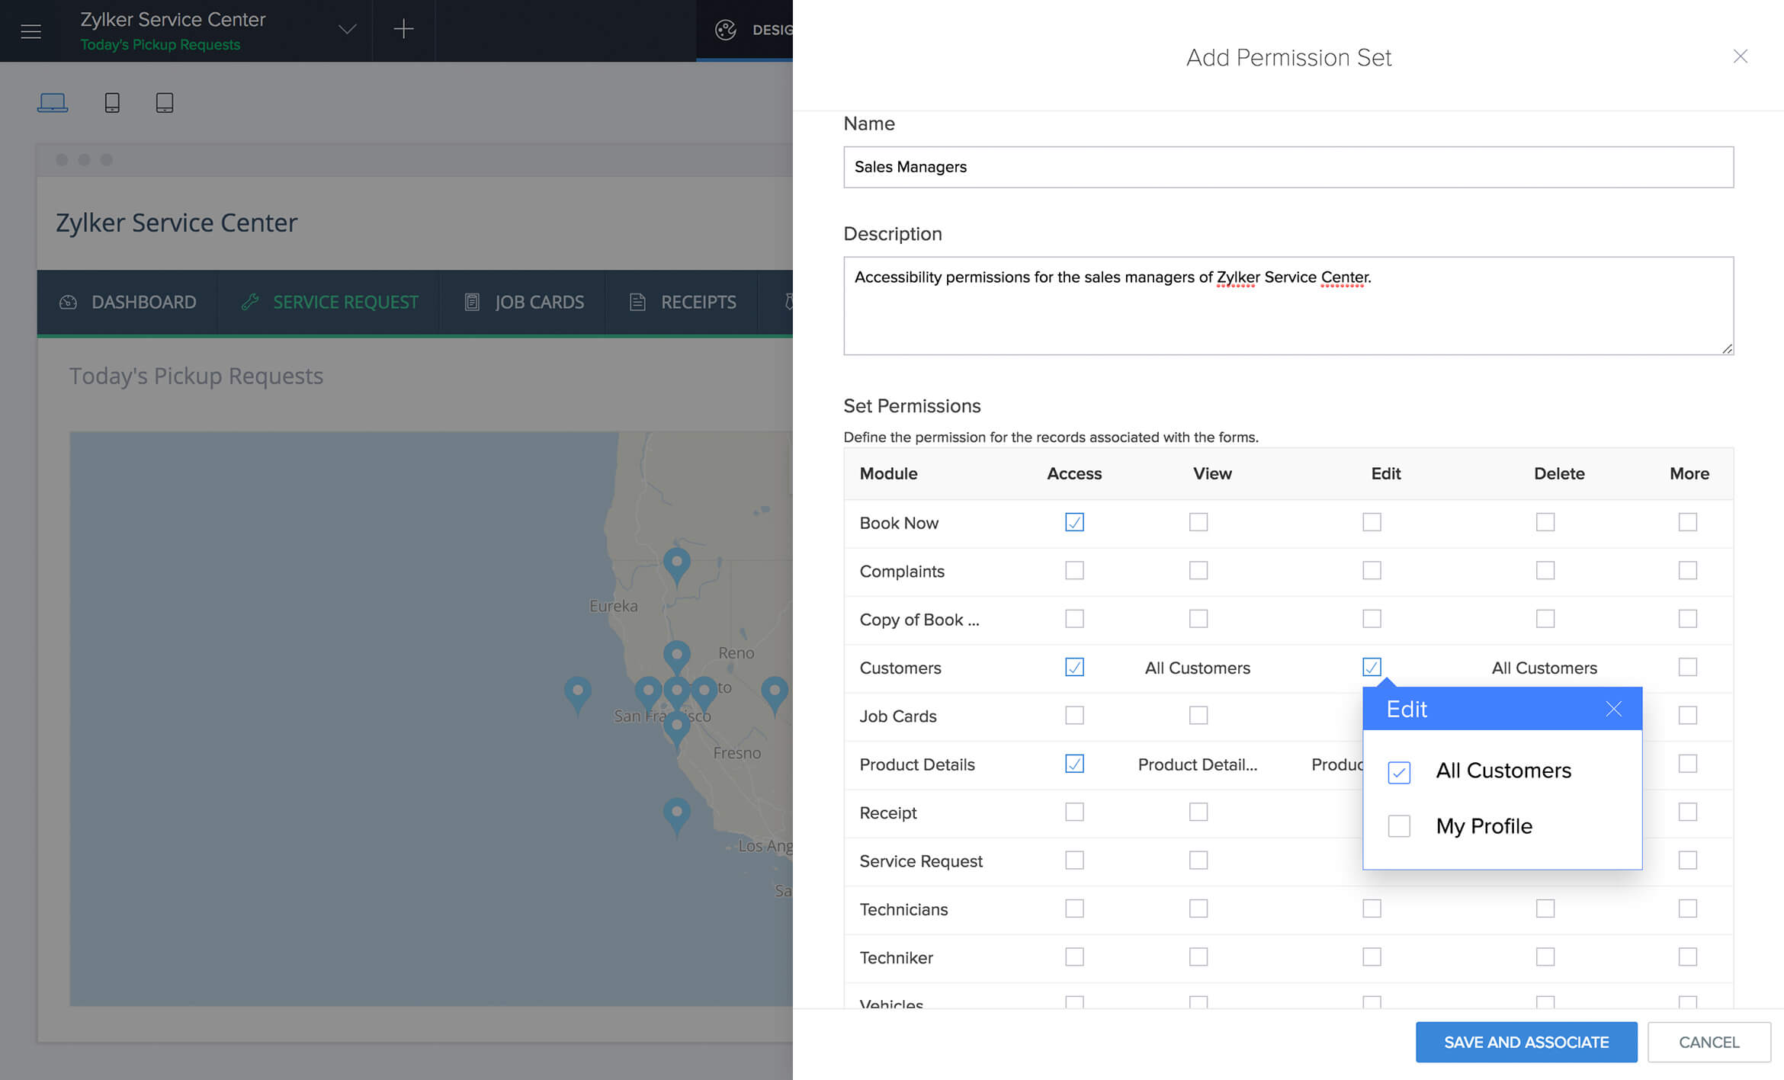Screen dimensions: 1784x1080
Task: Open the Receipts tab
Action: (x=682, y=302)
